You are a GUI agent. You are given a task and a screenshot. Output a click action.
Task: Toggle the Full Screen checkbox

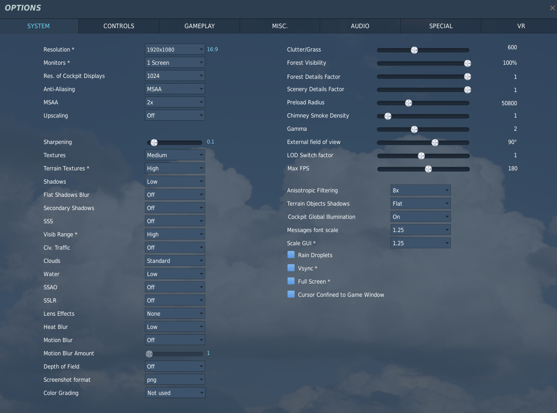coord(291,281)
